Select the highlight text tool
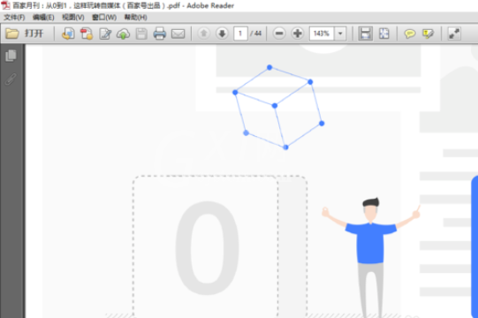The height and width of the screenshot is (318, 478). coord(429,34)
